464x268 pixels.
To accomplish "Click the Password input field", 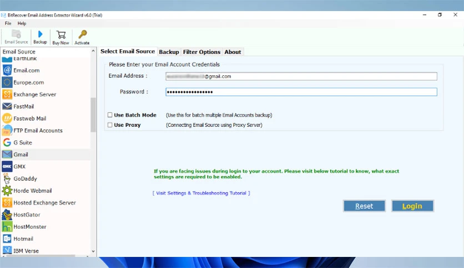I will (301, 92).
